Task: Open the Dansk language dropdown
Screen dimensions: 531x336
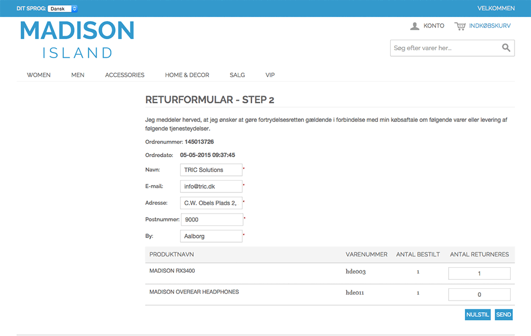Action: tap(63, 8)
